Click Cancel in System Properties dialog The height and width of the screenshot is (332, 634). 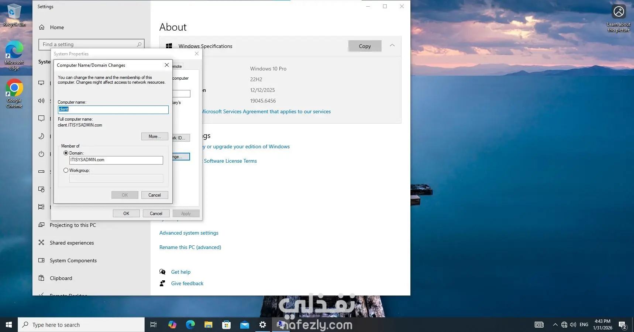click(x=156, y=214)
